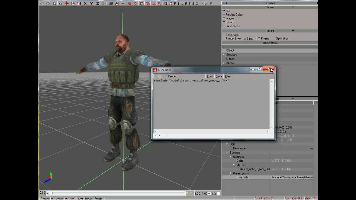Open the Model section dropdown arrow
The height and width of the screenshot is (200, 356).
pos(293,31)
